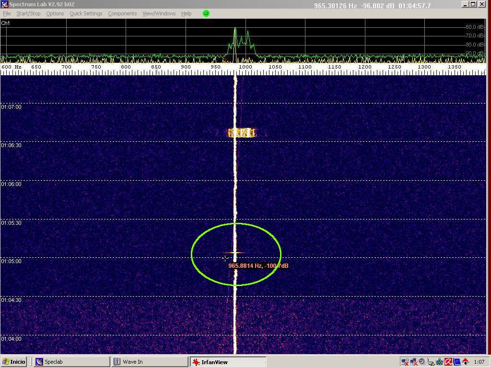491x368 pixels.
Task: Switch to the Wave In taskbar window
Action: 150,362
